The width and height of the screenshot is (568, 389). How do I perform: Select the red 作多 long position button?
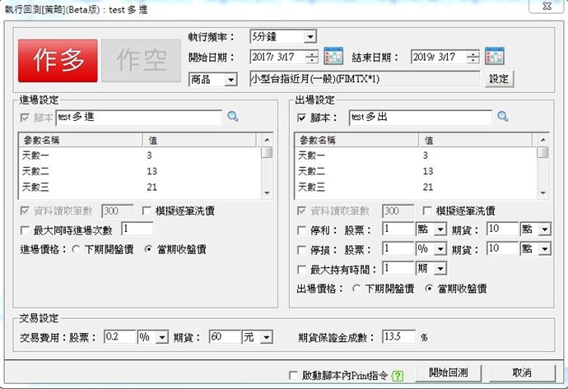[x=58, y=60]
